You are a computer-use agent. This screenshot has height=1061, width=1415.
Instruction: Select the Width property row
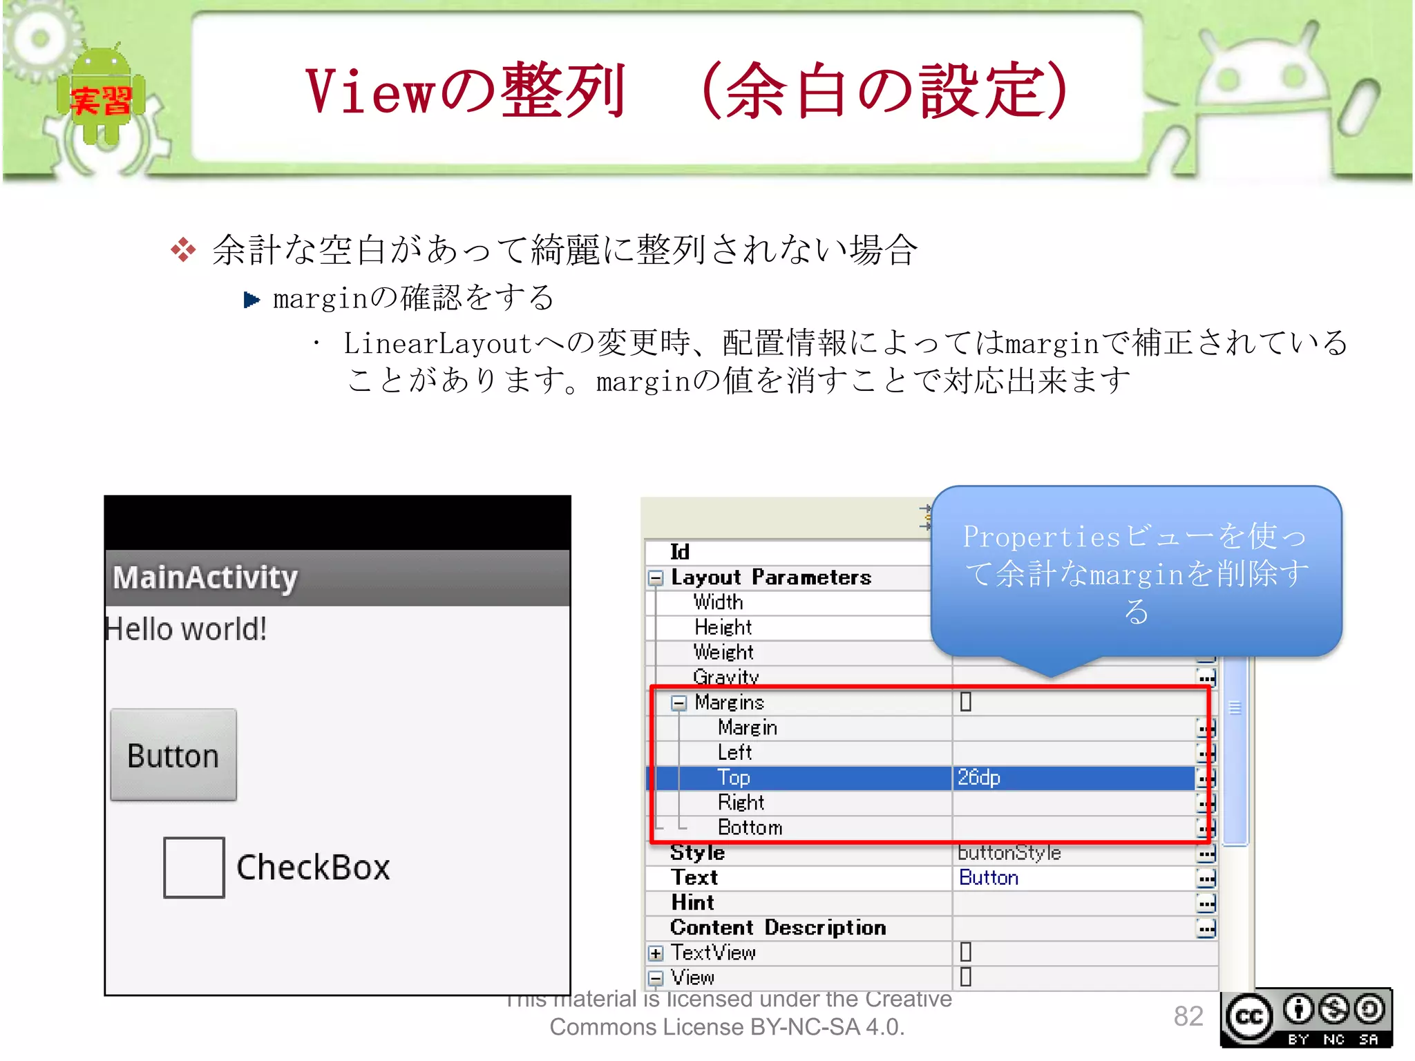click(x=788, y=602)
